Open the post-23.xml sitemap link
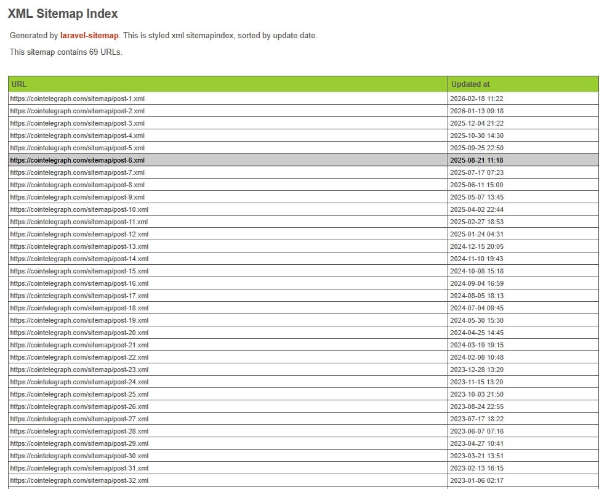This screenshot has height=489, width=607. [79, 370]
